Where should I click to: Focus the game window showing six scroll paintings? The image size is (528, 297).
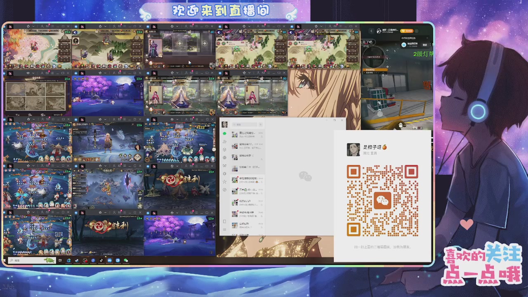coord(37,93)
